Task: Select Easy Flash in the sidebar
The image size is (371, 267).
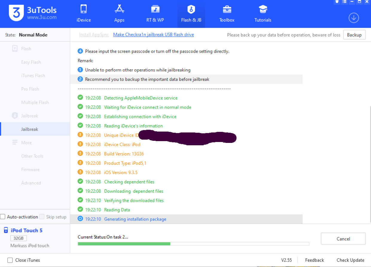Action: (31, 62)
